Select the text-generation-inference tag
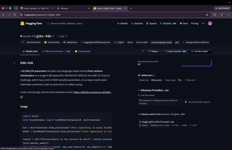 coord(196,42)
